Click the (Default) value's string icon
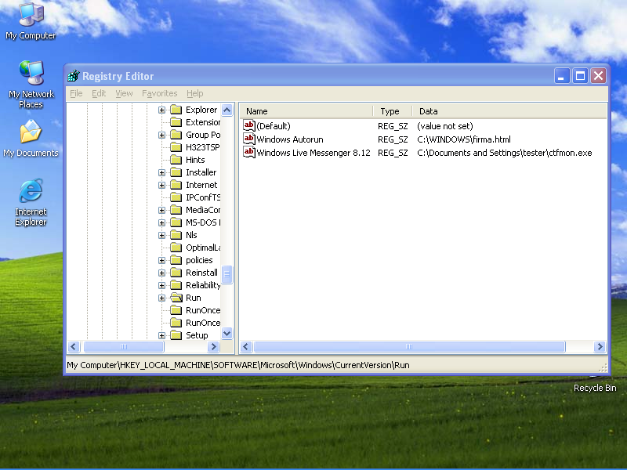 (248, 126)
